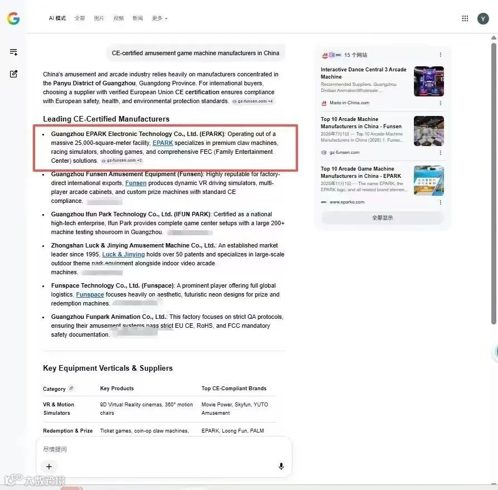This screenshot has height=490, width=498.
Task: Click 'Movie Power, Skyfun, YUTO Amusement' cell
Action: click(235, 409)
